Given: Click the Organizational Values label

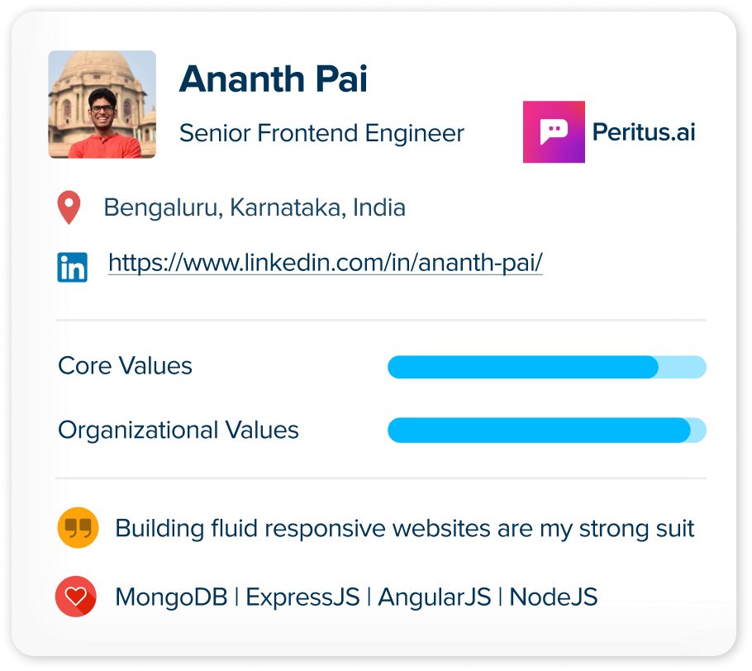Looking at the screenshot, I should (178, 431).
